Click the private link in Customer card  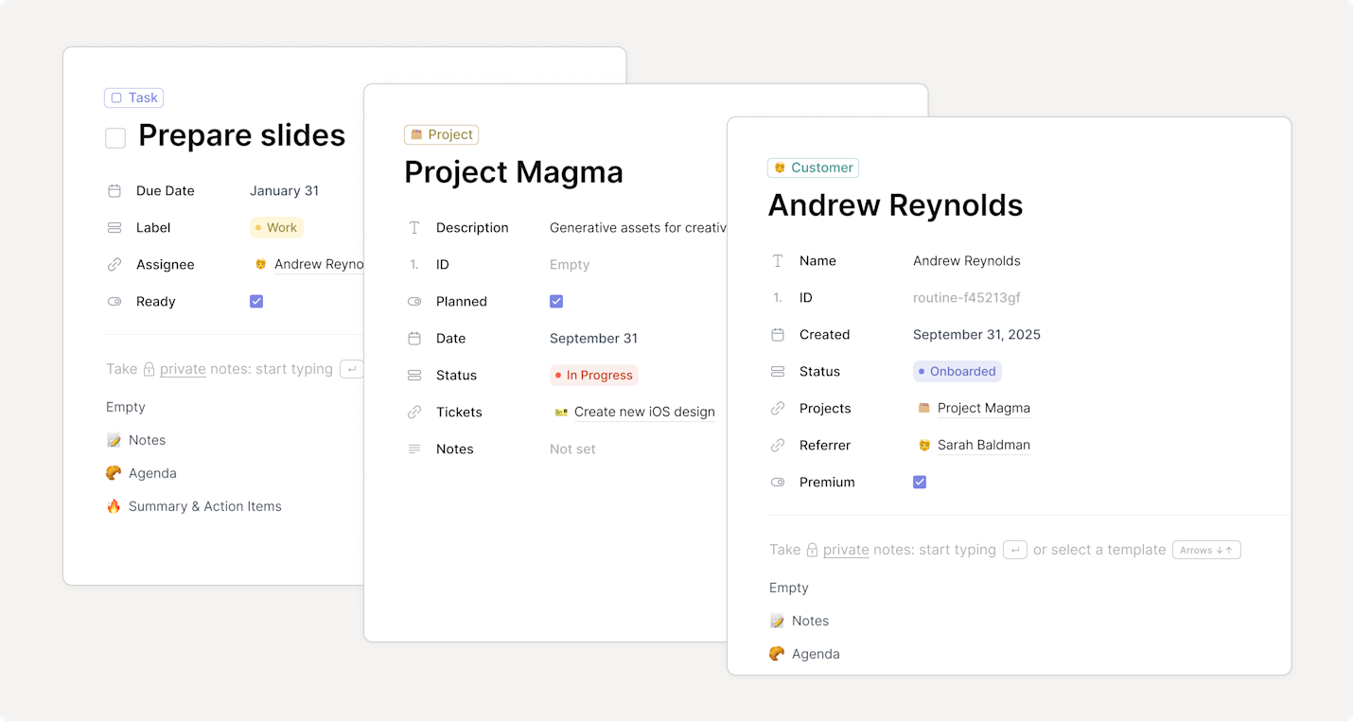coord(846,550)
